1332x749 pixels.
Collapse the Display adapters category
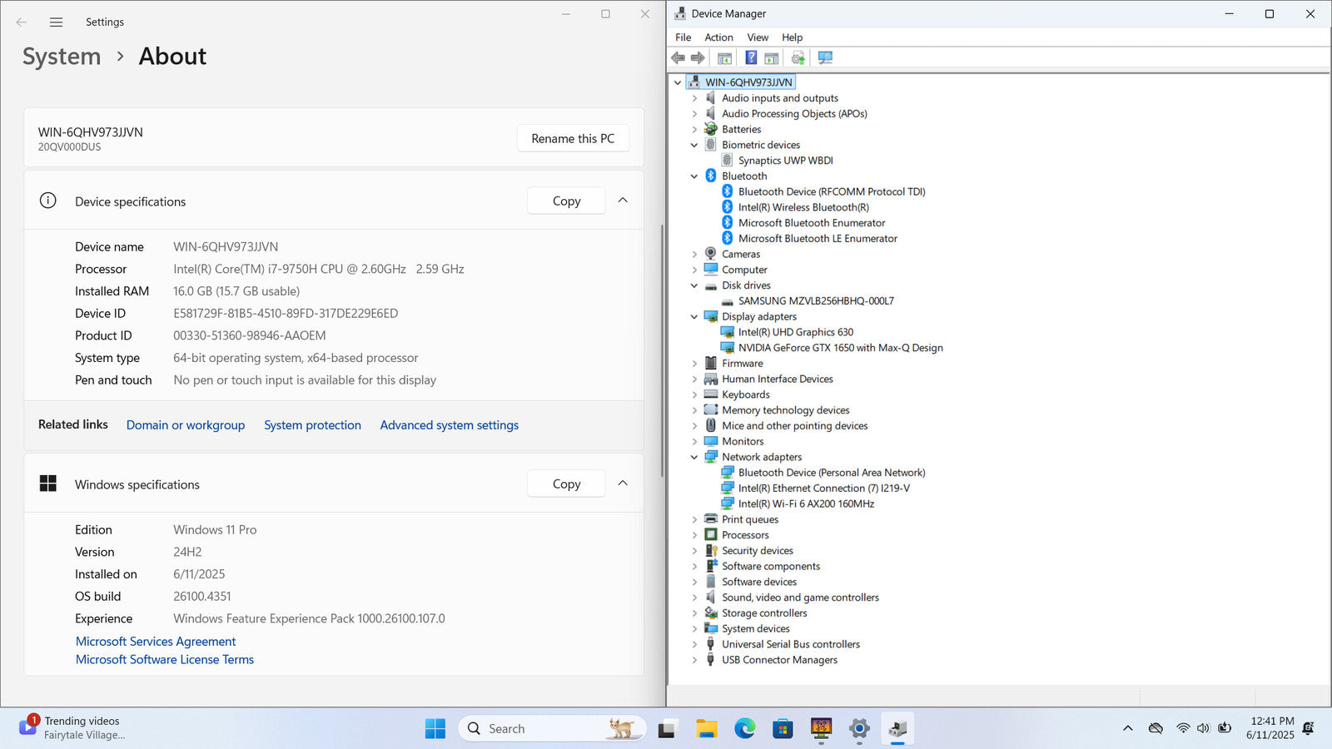[694, 317]
